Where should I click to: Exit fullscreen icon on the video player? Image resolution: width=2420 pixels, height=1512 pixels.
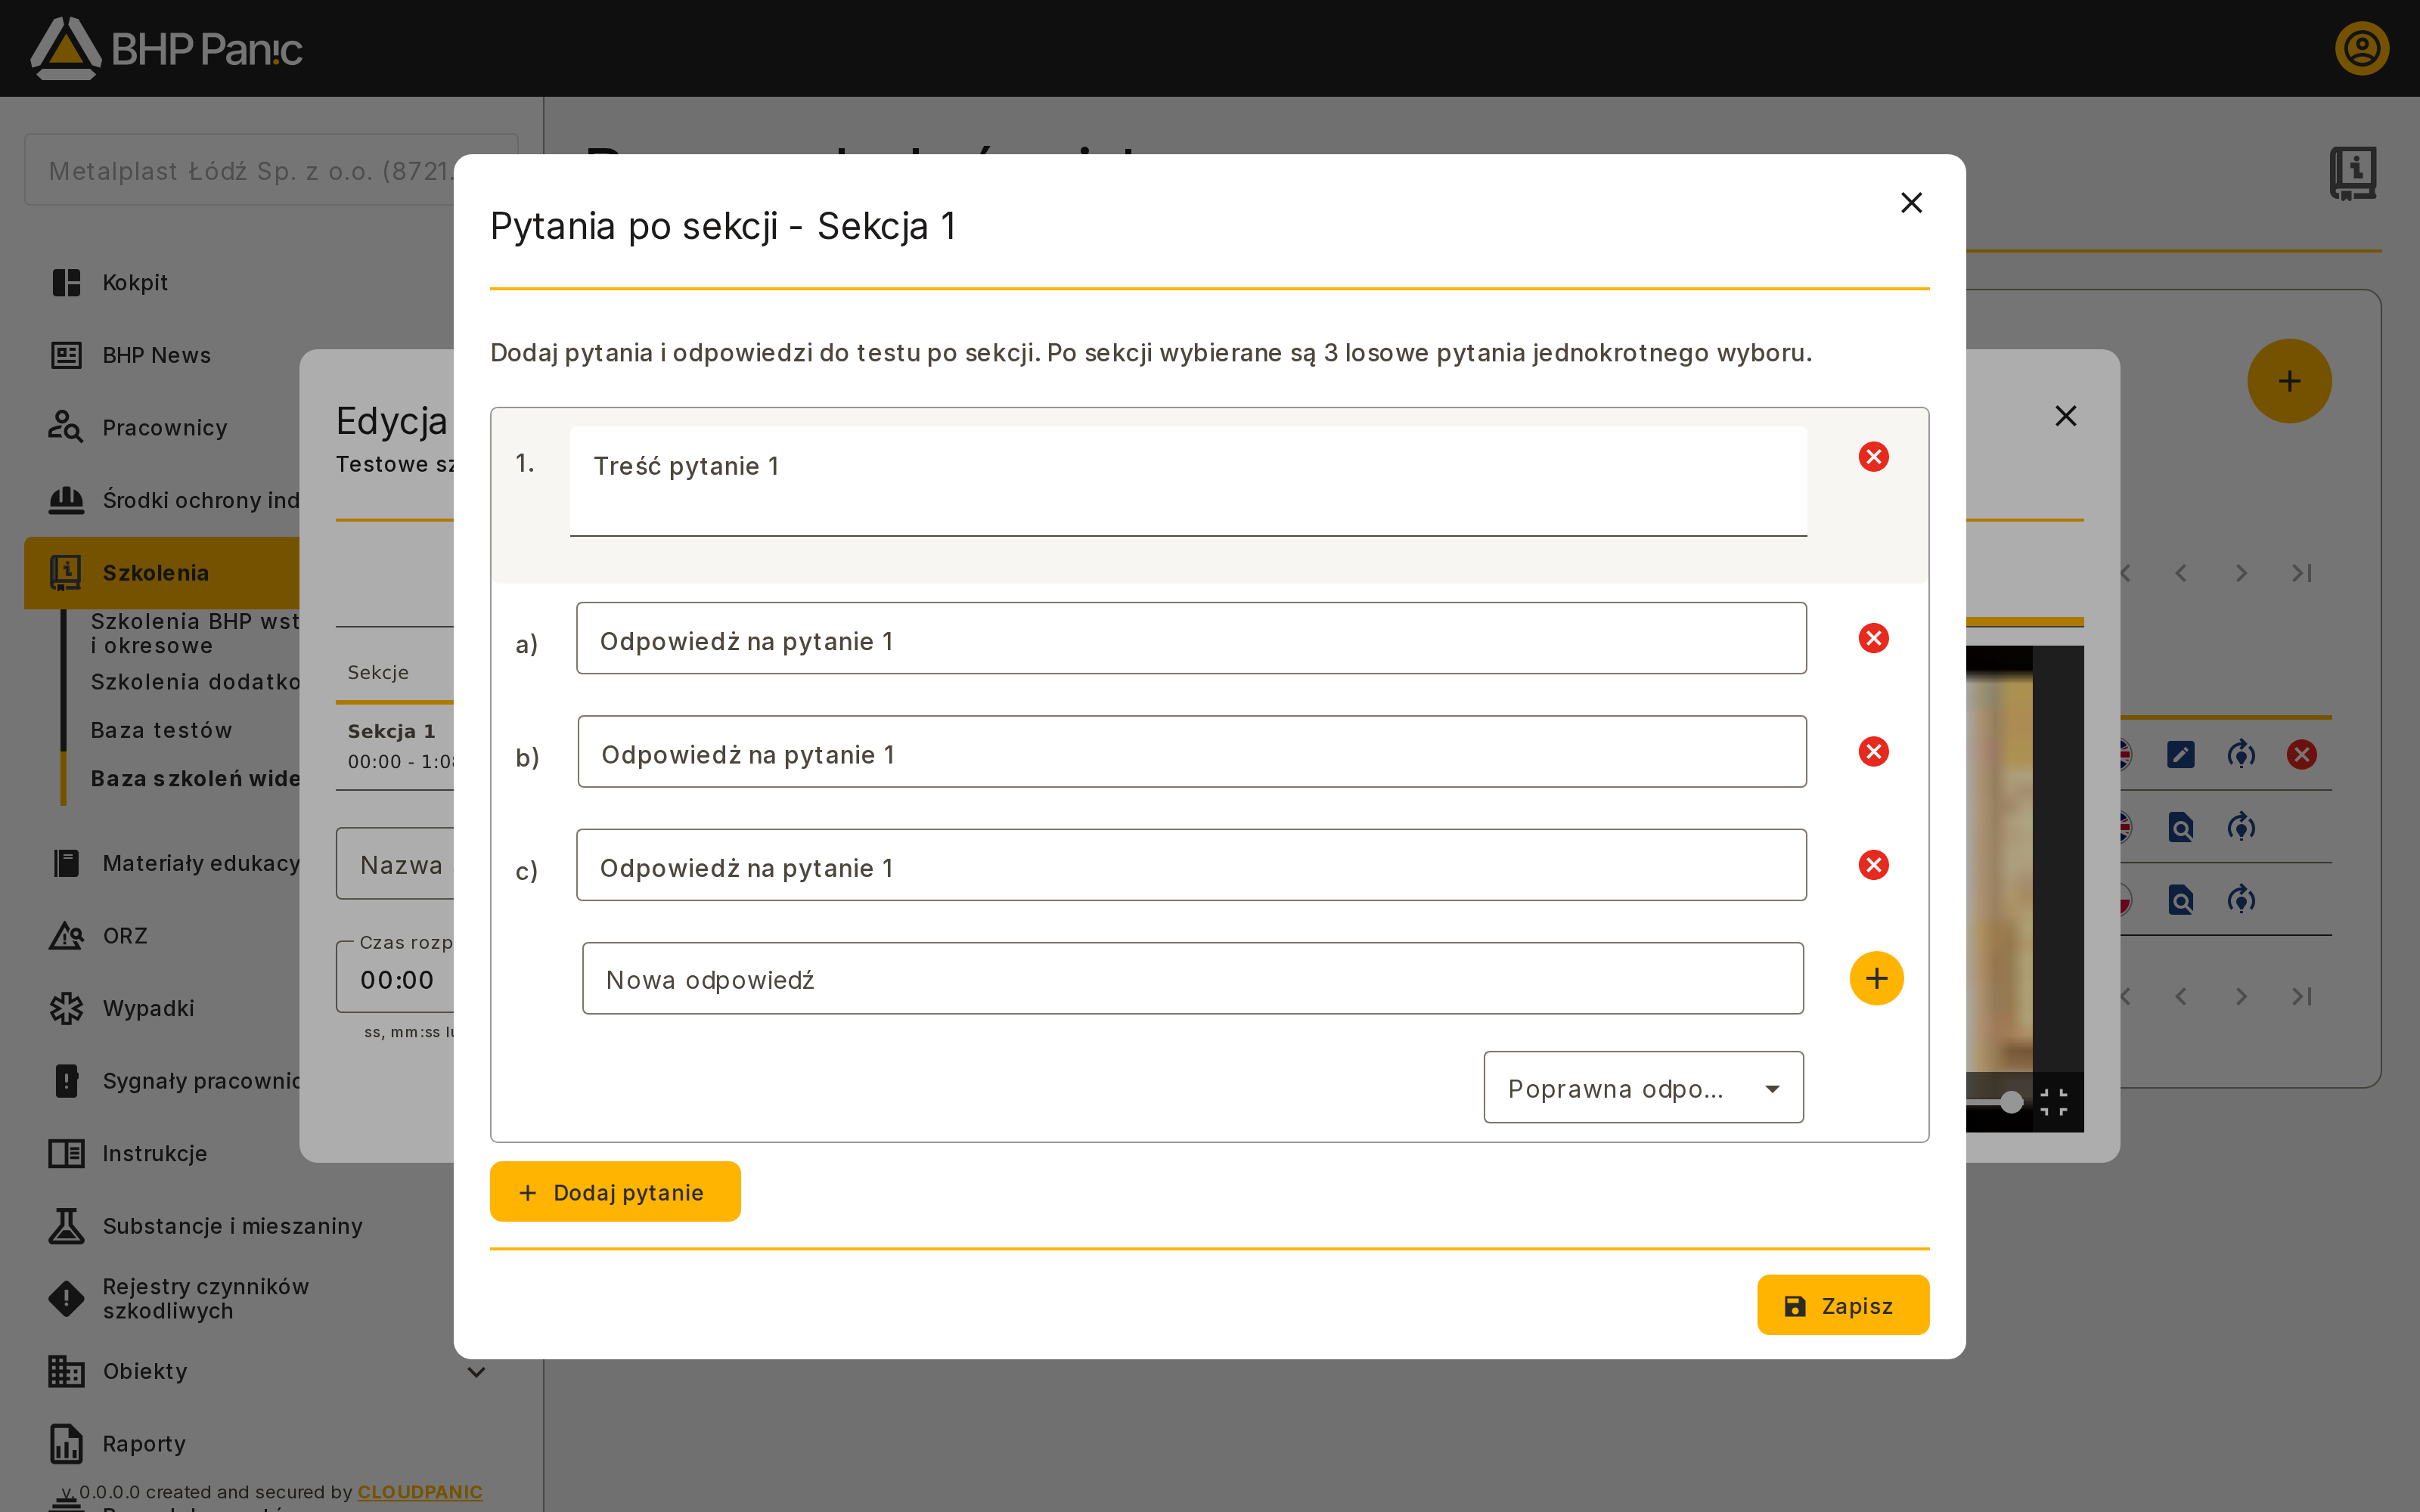(x=2053, y=1102)
